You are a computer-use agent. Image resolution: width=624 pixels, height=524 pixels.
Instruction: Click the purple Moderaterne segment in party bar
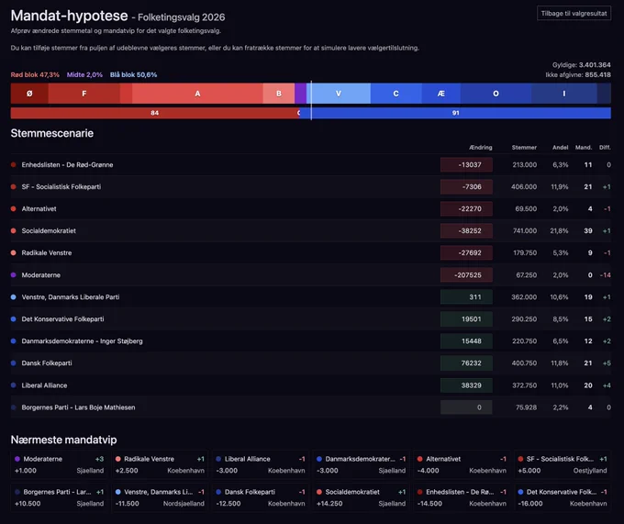pos(300,94)
